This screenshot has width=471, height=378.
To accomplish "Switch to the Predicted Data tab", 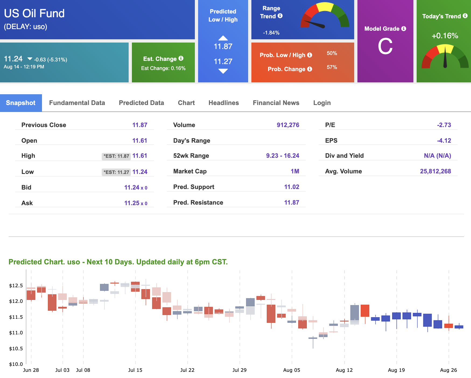I will (141, 103).
